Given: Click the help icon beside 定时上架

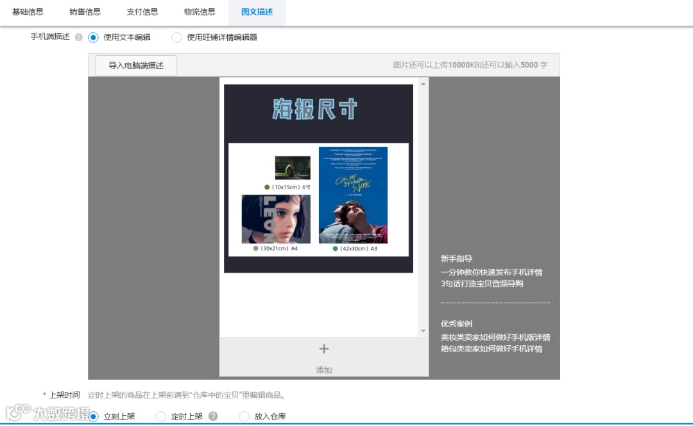Looking at the screenshot, I should (213, 416).
